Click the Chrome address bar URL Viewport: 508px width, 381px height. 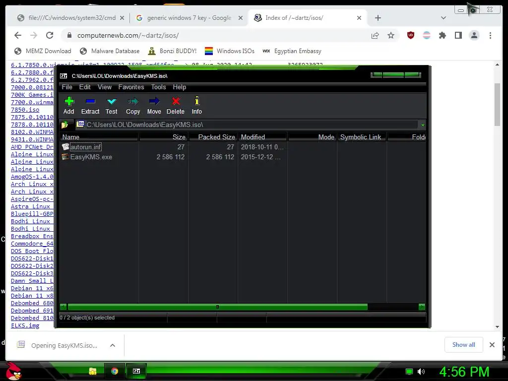tap(127, 35)
